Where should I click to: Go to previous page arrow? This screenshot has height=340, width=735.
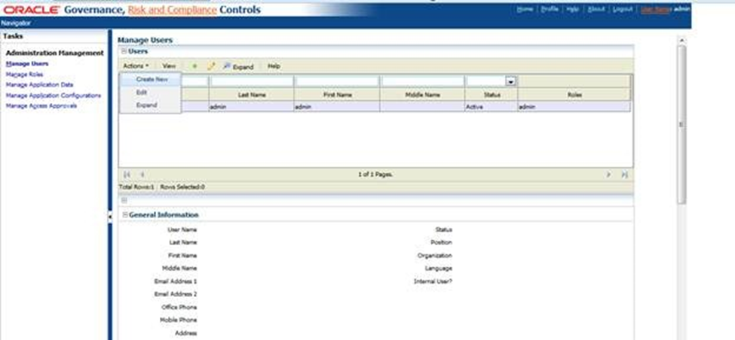pyautogui.click(x=142, y=175)
